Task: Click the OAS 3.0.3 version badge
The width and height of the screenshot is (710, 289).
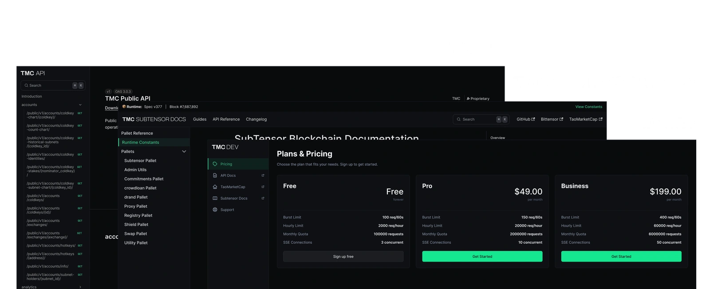Action: 123,92
